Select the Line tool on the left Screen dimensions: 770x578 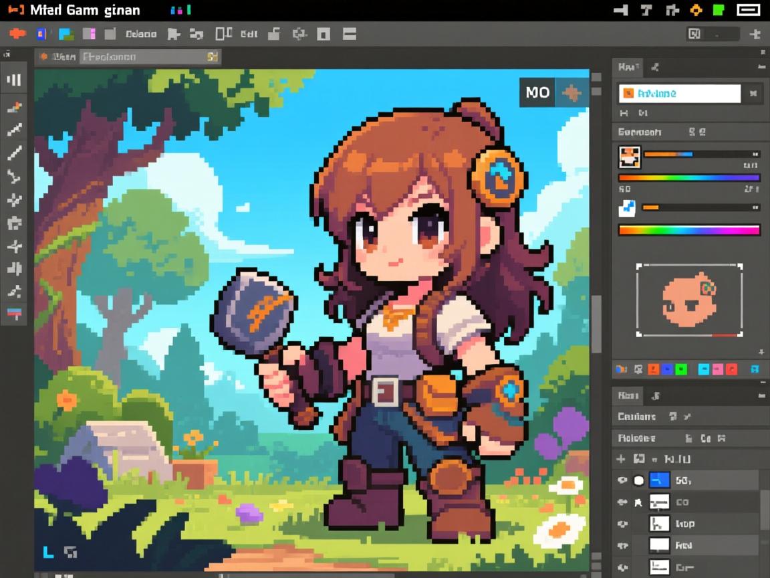[x=13, y=154]
